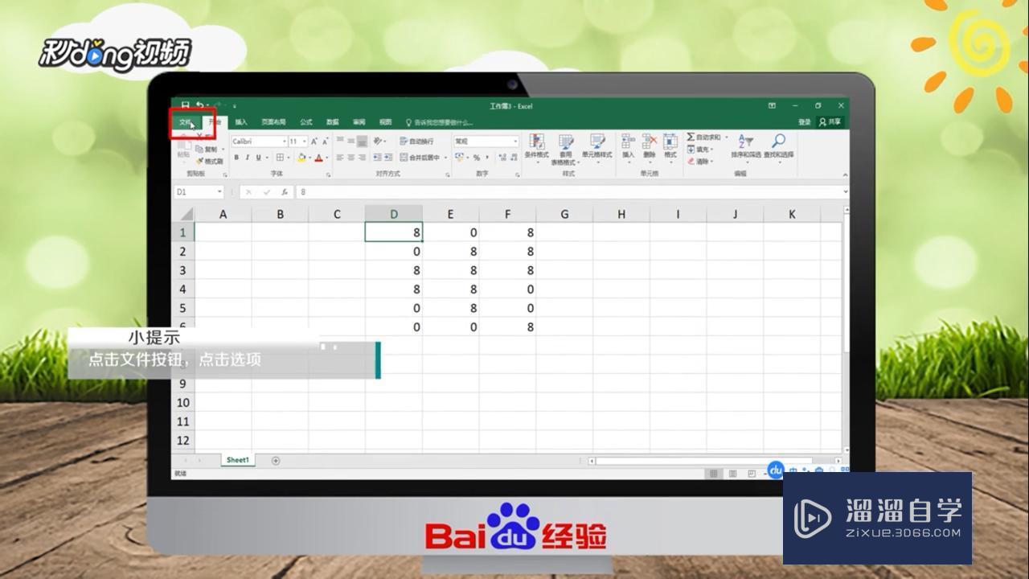Center cell text horizontally
Image resolution: width=1029 pixels, height=579 pixels.
click(351, 158)
